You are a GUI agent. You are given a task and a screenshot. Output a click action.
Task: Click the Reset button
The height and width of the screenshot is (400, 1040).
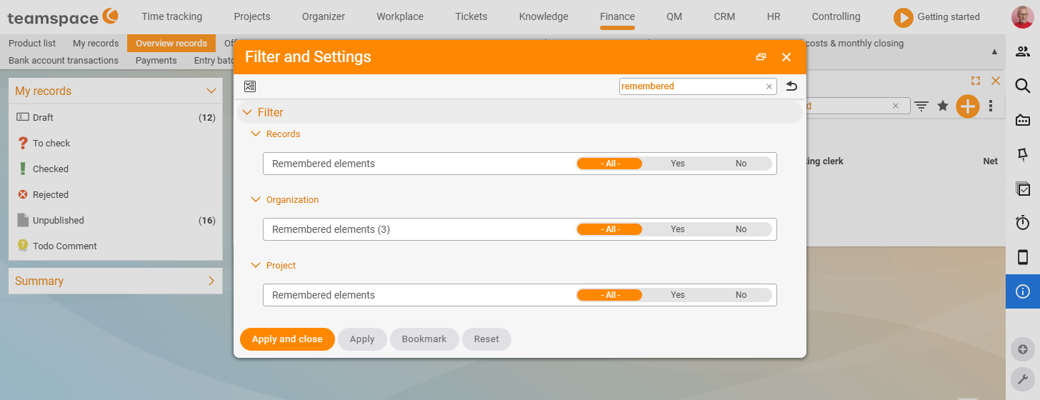(x=486, y=339)
